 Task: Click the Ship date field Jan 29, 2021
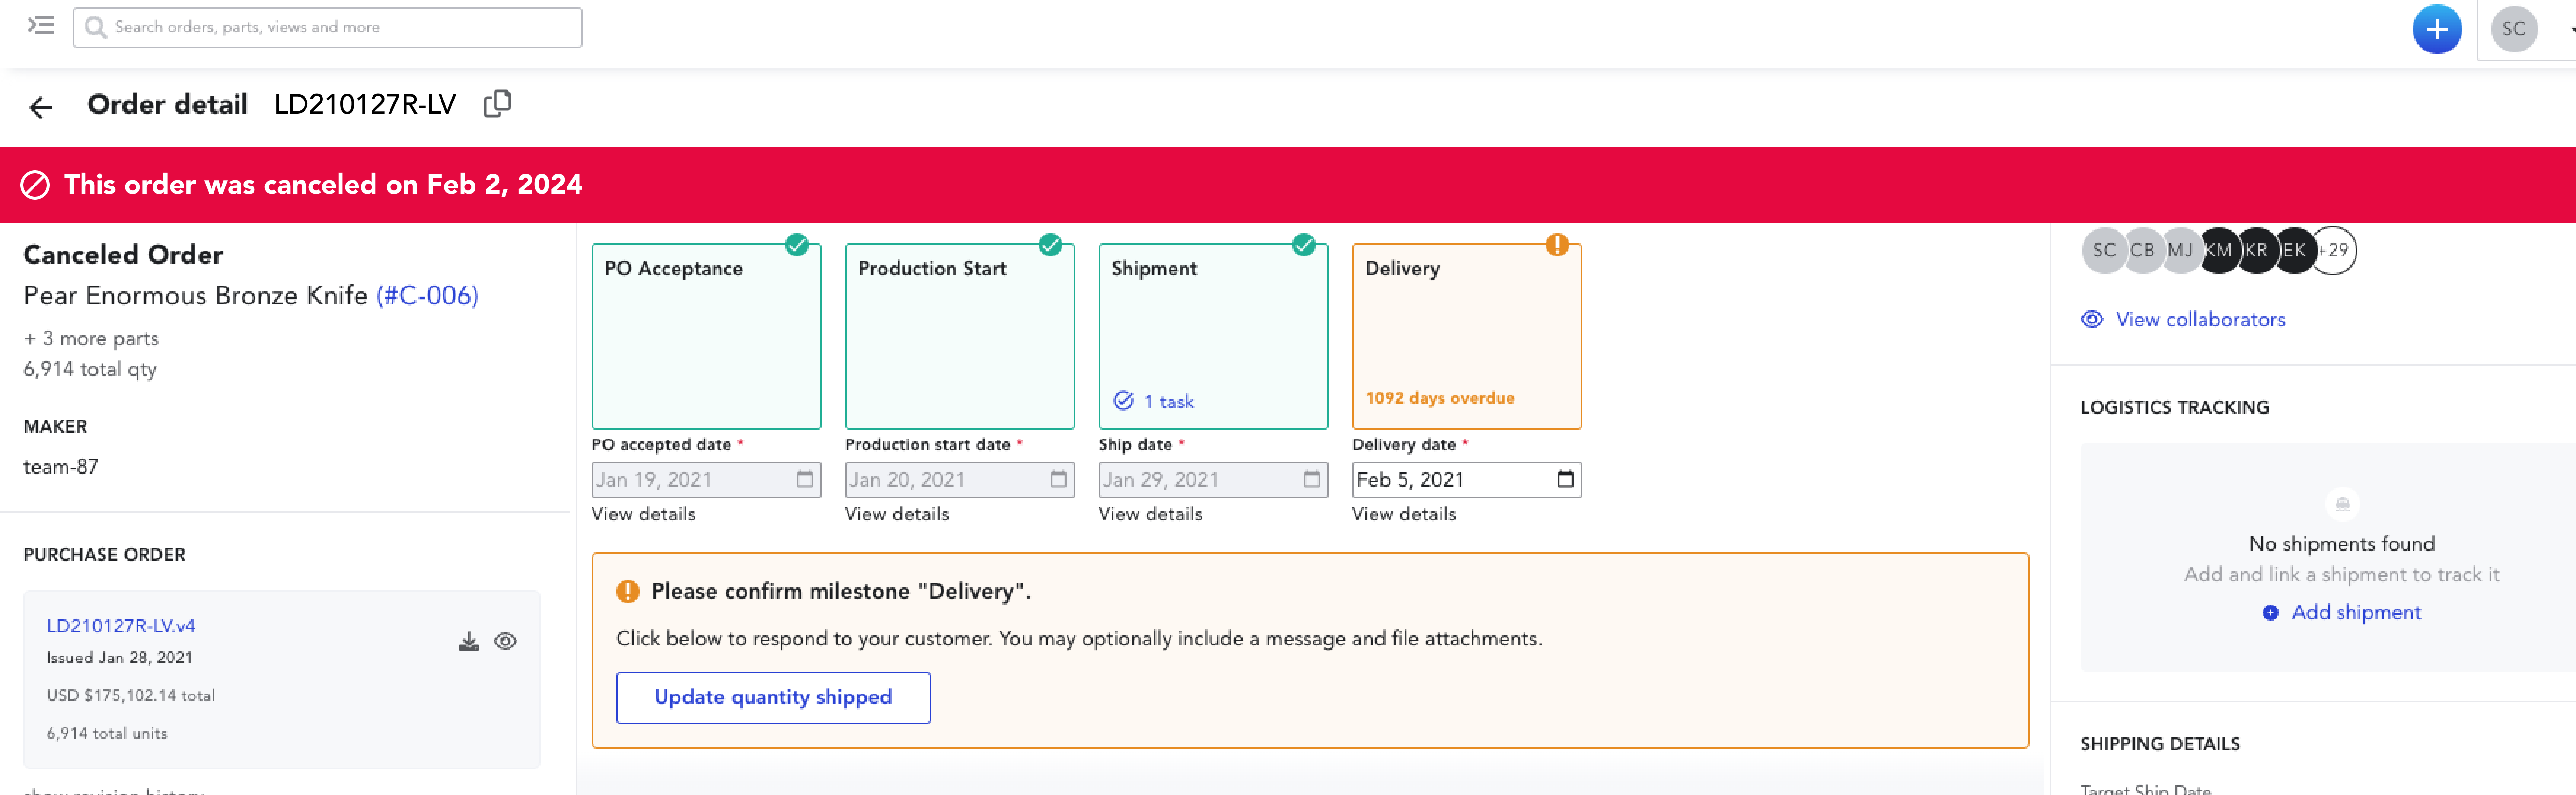(x=1213, y=480)
